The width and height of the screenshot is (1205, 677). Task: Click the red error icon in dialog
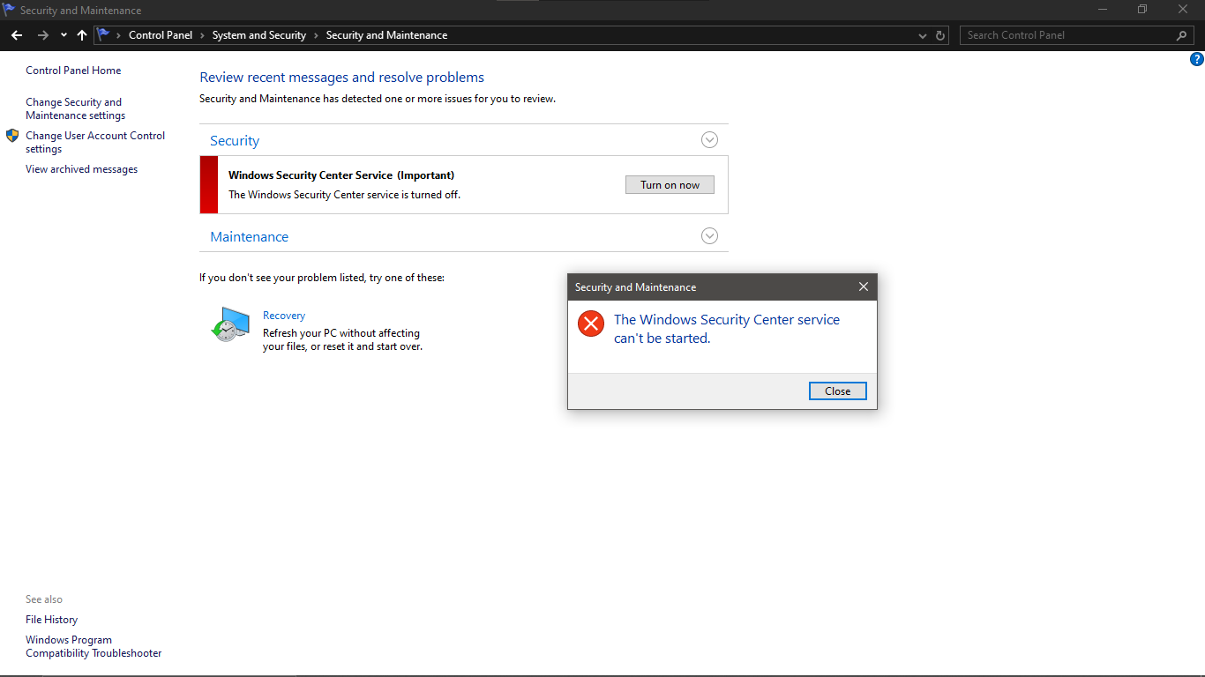tap(590, 324)
